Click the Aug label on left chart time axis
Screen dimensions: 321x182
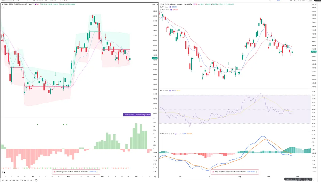pyautogui.click(x=68, y=177)
